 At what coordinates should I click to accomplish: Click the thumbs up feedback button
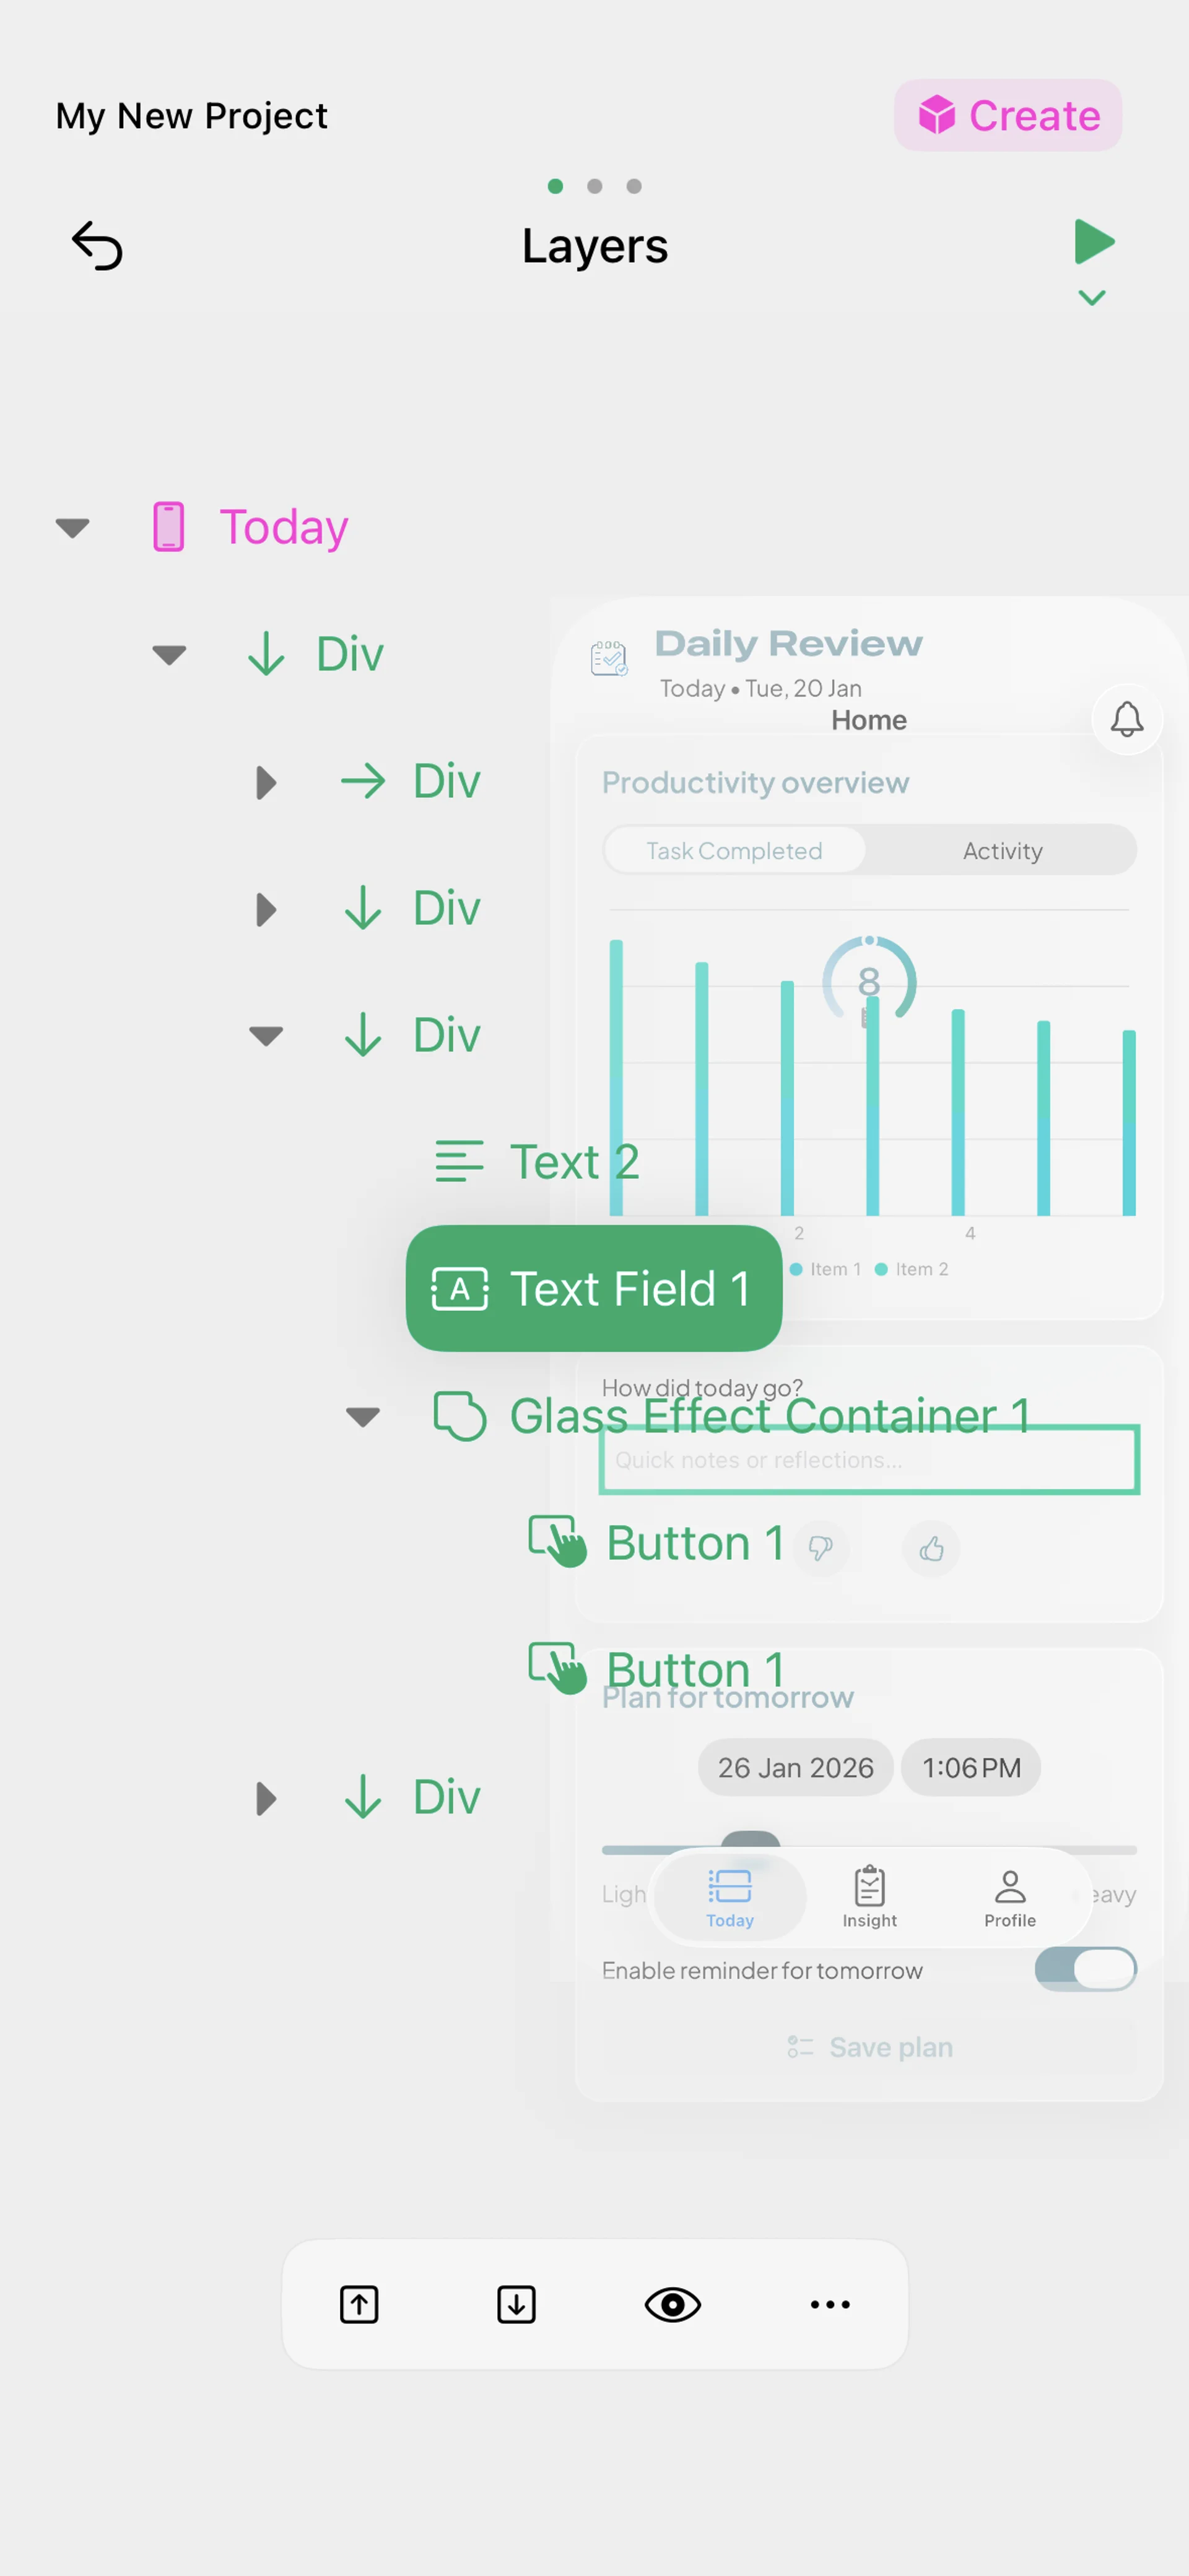click(931, 1548)
